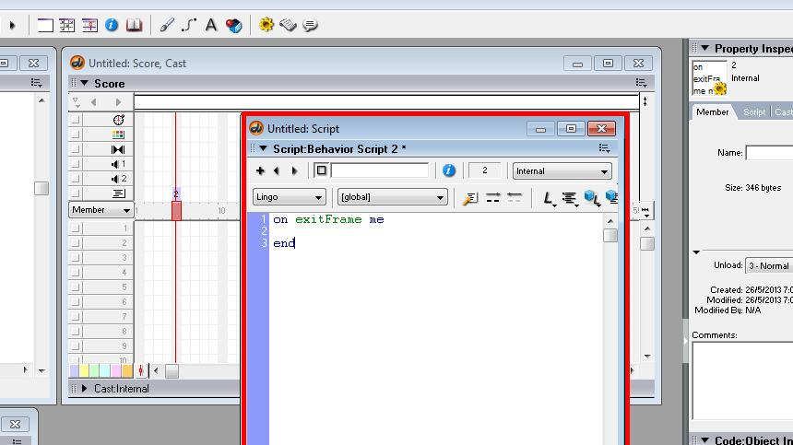
Task: Add a new cast member with plus icon
Action: coord(260,170)
